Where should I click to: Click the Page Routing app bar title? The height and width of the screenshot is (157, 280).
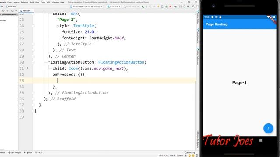pos(217,24)
